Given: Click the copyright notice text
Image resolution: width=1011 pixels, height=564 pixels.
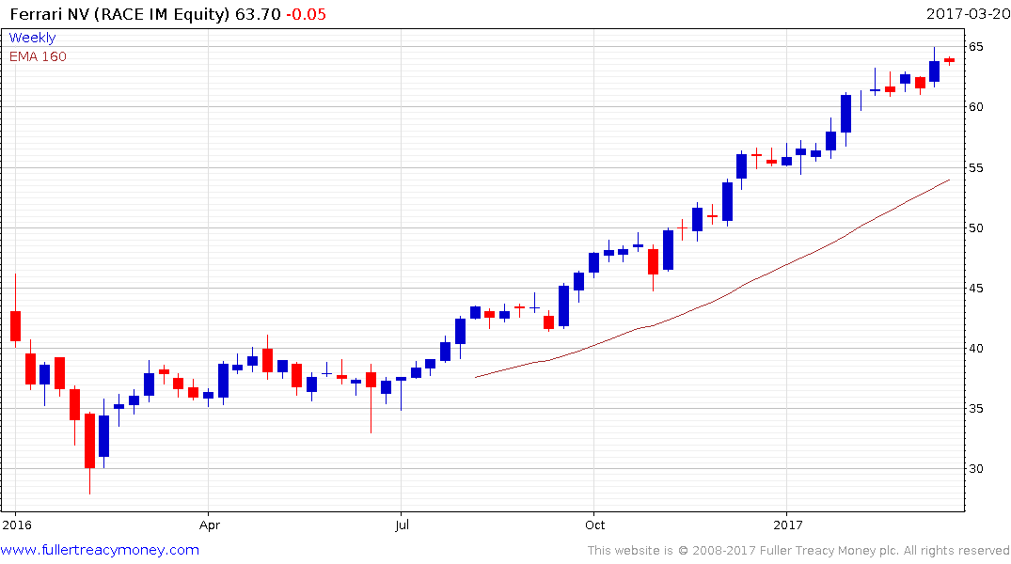Looking at the screenshot, I should 798,551.
